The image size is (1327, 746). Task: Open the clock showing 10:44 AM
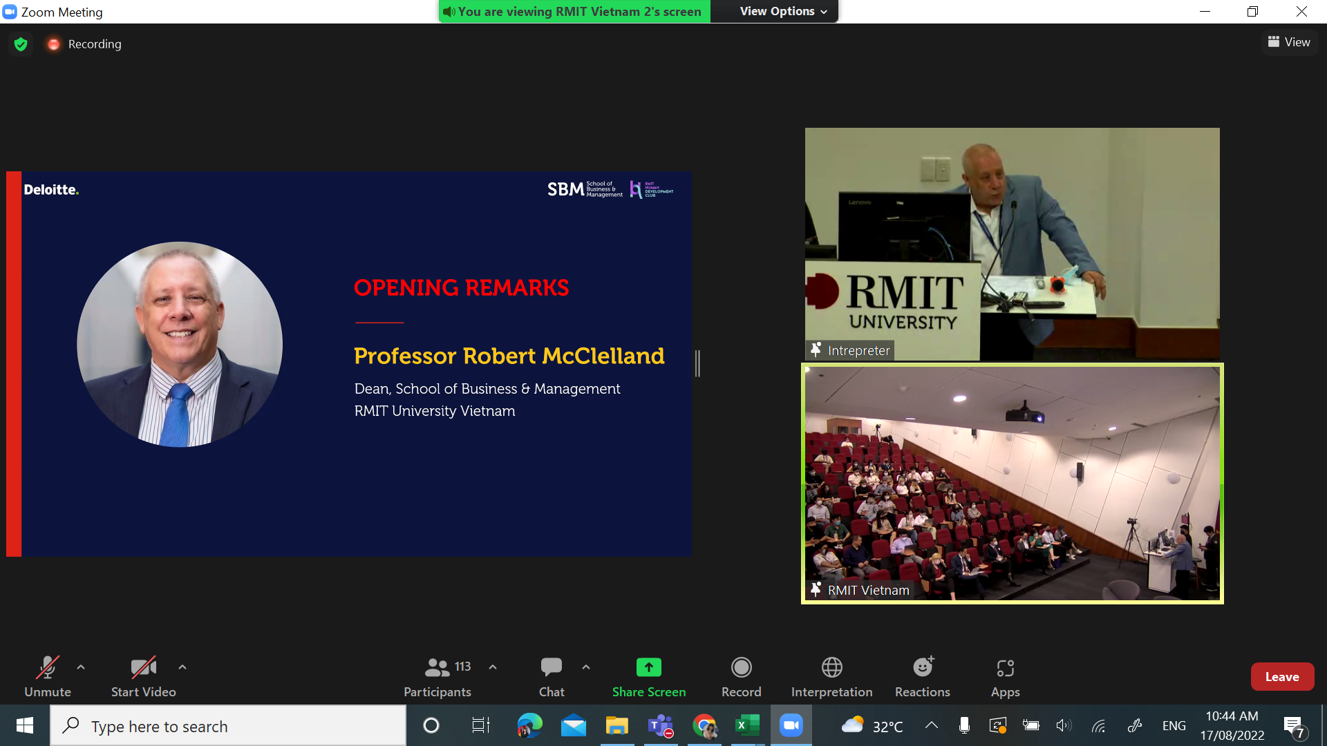pos(1232,726)
